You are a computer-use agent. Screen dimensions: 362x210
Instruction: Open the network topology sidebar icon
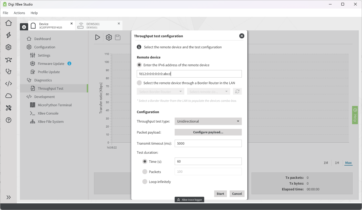pos(9,60)
